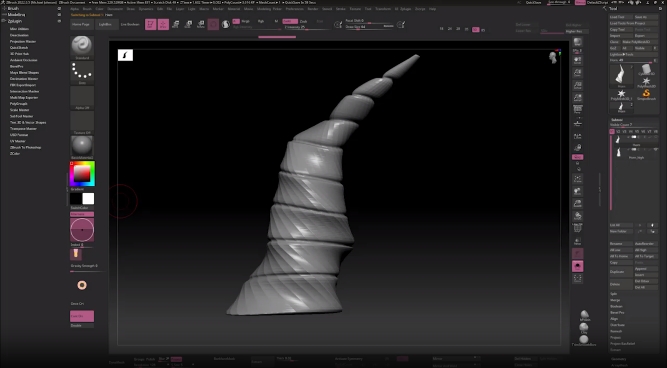The width and height of the screenshot is (667, 368).
Task: Activate Edit mode button
Action: click(150, 24)
